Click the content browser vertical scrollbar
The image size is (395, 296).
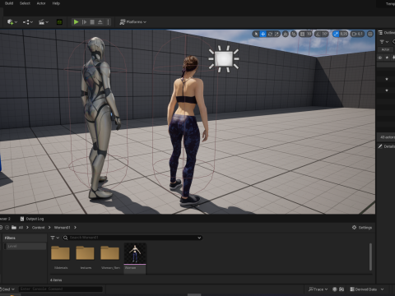(x=370, y=257)
